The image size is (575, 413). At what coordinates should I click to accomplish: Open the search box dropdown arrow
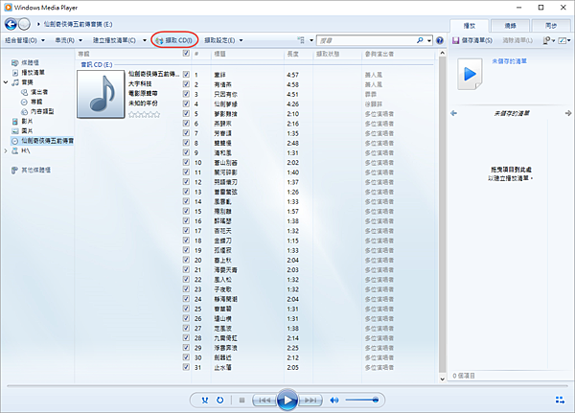pyautogui.click(x=429, y=40)
